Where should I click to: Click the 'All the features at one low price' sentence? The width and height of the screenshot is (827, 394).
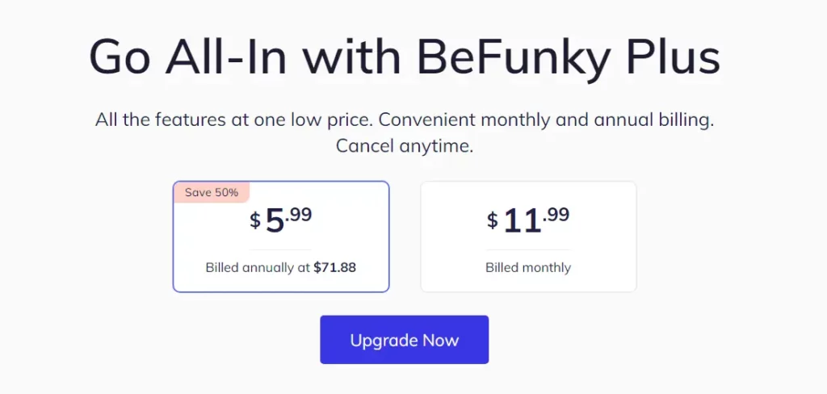[x=235, y=119]
